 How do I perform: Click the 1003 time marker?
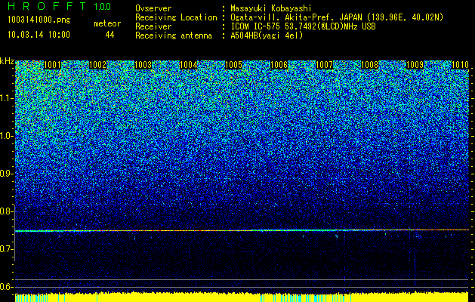(143, 65)
